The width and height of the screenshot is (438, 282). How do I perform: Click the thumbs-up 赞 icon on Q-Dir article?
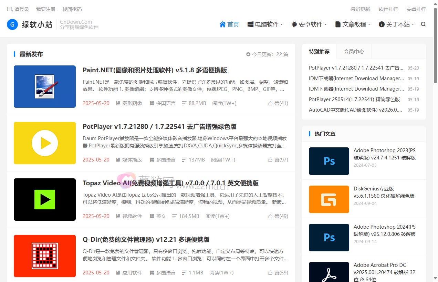click(x=271, y=272)
